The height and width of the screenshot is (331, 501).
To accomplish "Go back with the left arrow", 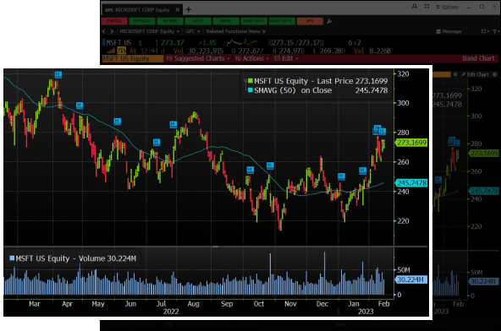I will click(104, 31).
